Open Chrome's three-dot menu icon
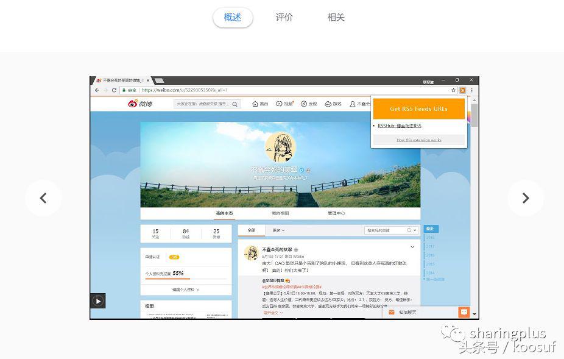Image resolution: width=564 pixels, height=359 pixels. point(471,90)
